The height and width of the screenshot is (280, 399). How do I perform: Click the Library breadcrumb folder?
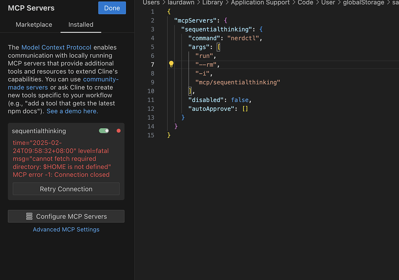(212, 3)
